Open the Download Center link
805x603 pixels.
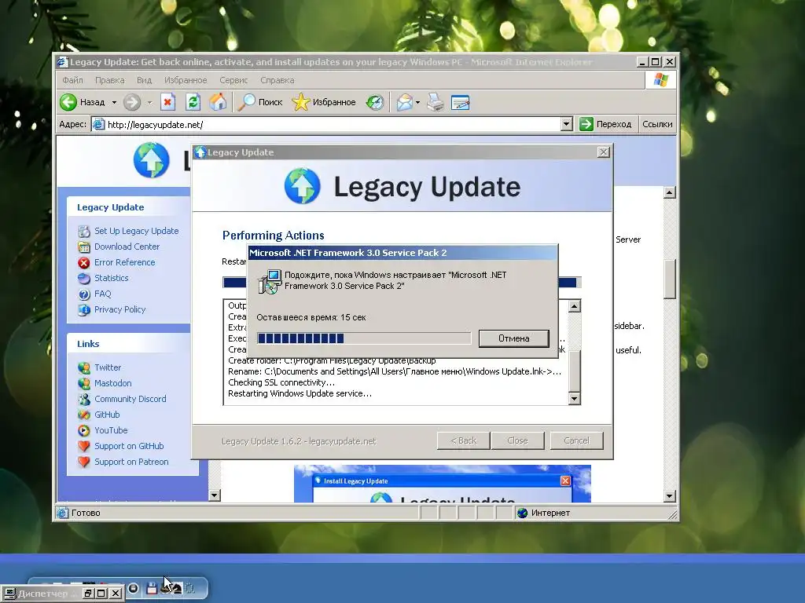[127, 247]
